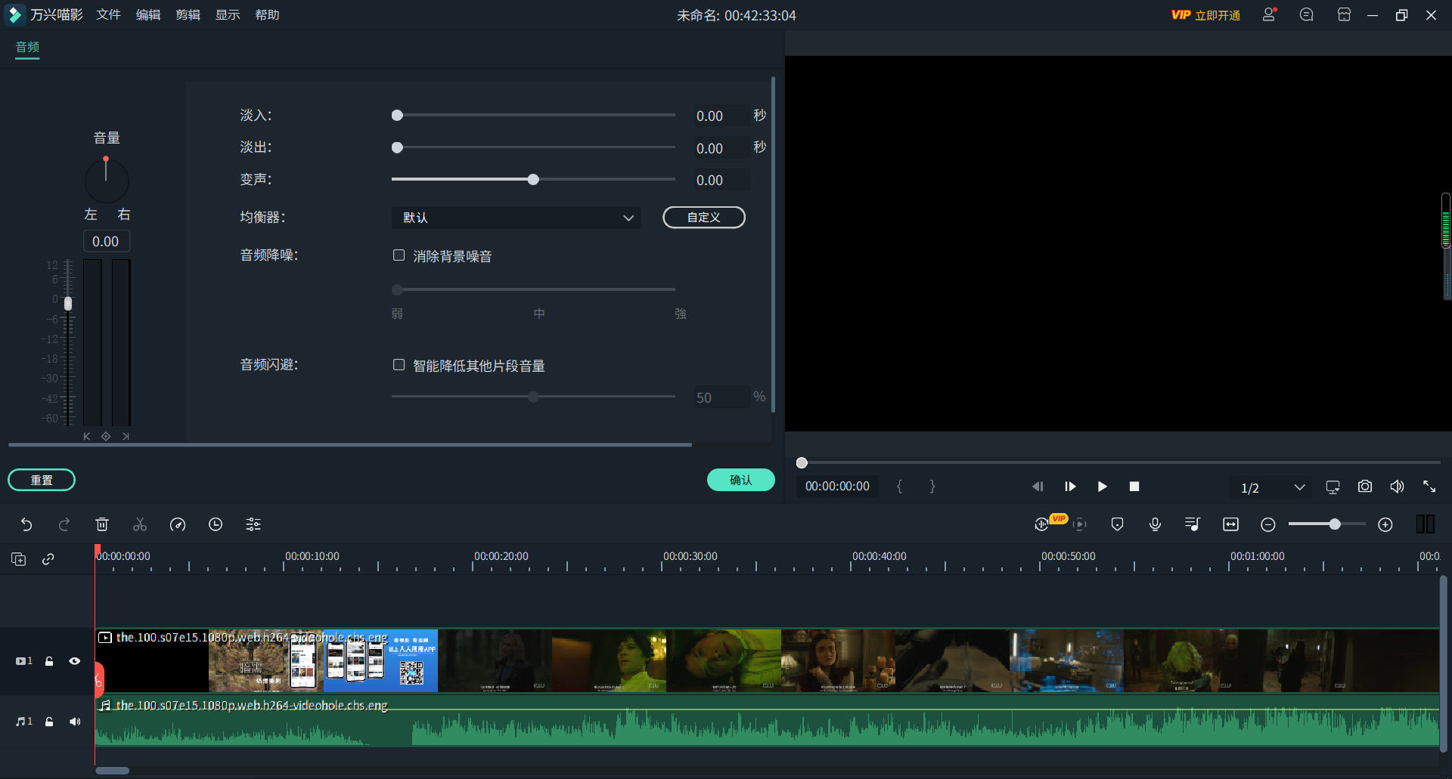The width and height of the screenshot is (1452, 779).
Task: Open the keyframe adjustment icon in toolbar
Action: pyautogui.click(x=253, y=524)
